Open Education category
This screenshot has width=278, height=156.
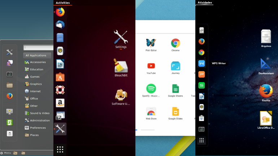click(34, 69)
